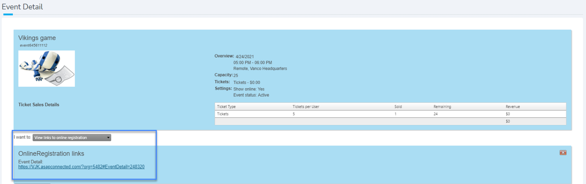This screenshot has height=184, width=586.
Task: Click the 4/24/2021 overview date
Action: tap(245, 57)
